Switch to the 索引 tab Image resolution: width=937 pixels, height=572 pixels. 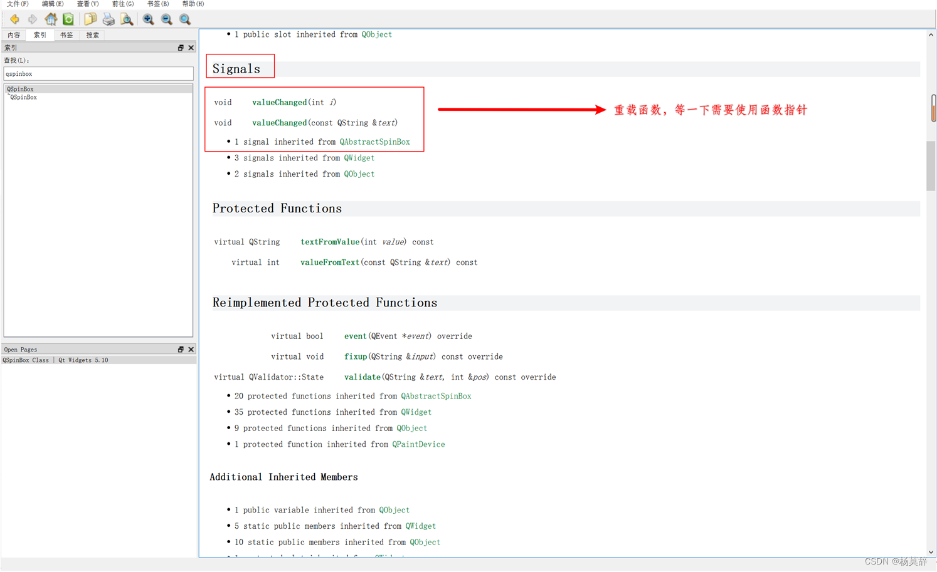40,35
